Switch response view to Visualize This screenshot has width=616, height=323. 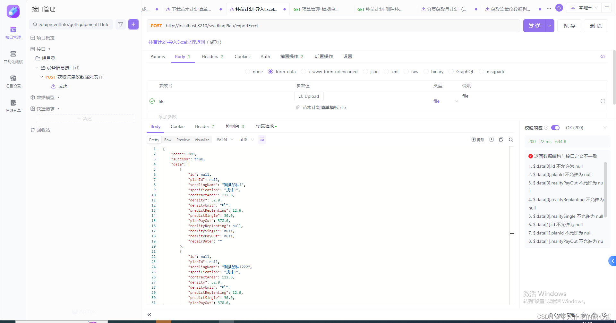[x=202, y=140]
